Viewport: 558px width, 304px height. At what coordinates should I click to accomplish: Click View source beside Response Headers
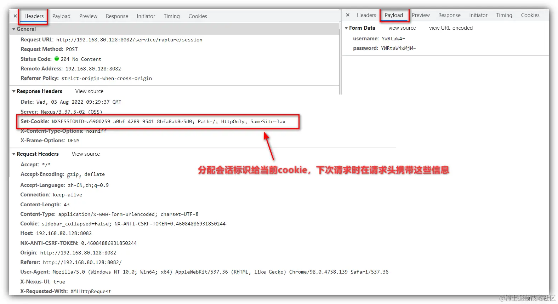[89, 91]
